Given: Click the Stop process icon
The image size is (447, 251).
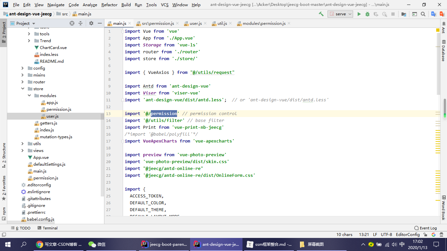Looking at the screenshot, I should 393,14.
